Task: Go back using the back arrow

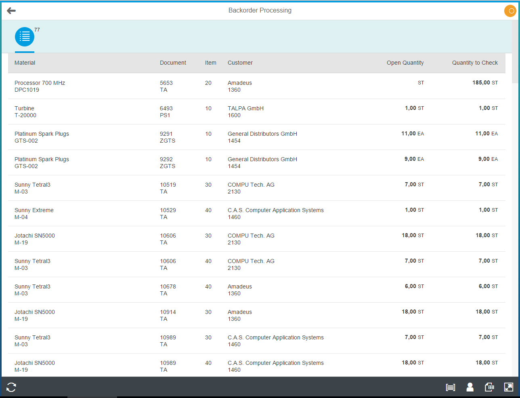Action: coord(11,11)
